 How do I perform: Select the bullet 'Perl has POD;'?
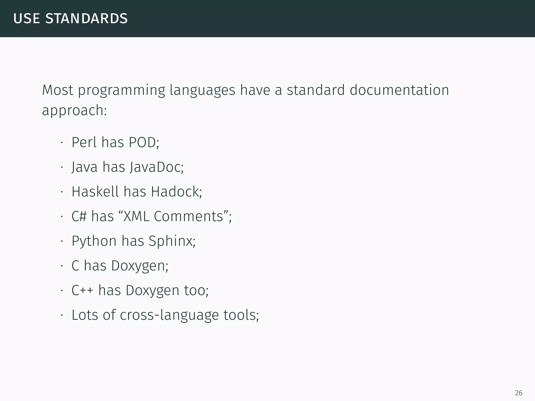pos(115,143)
